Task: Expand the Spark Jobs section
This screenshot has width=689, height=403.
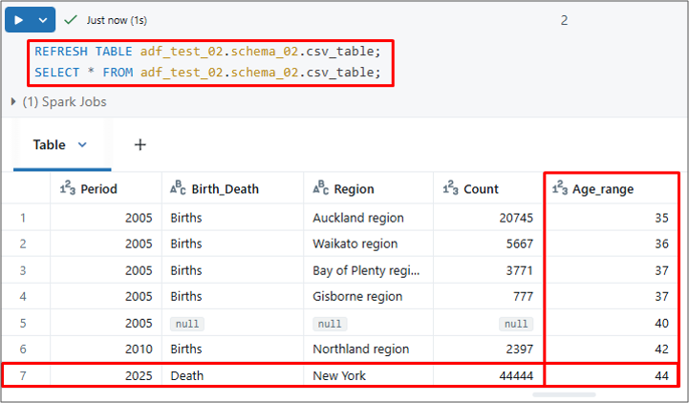Action: (13, 101)
